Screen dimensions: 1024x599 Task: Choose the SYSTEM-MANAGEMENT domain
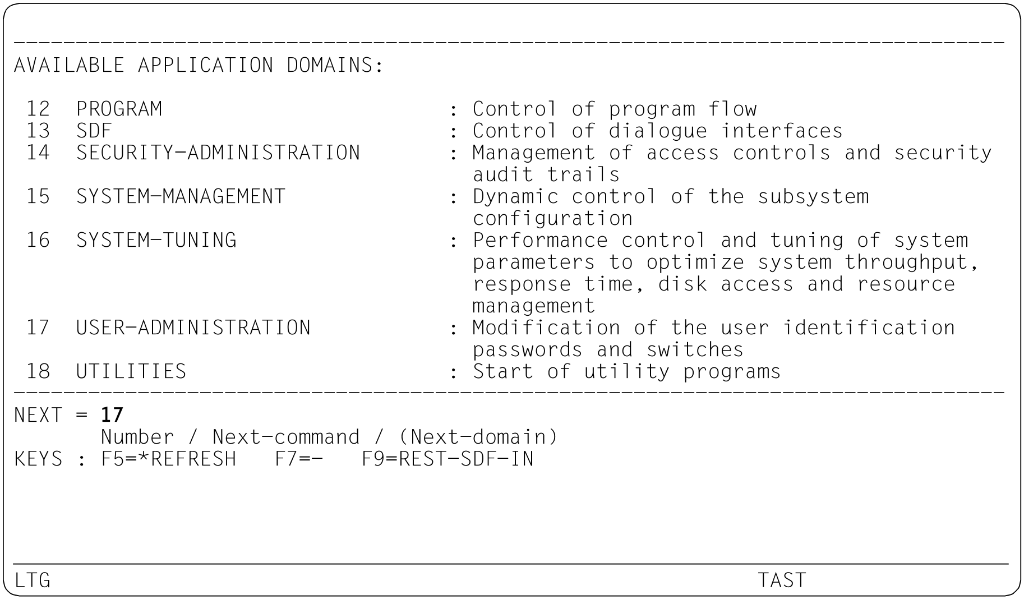[181, 196]
